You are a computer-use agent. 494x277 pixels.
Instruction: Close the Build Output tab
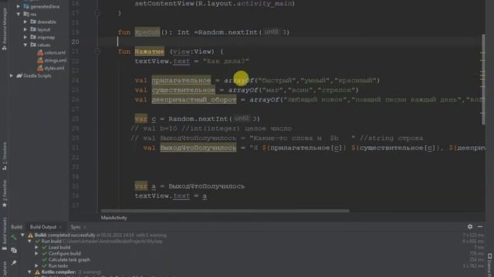point(60,227)
